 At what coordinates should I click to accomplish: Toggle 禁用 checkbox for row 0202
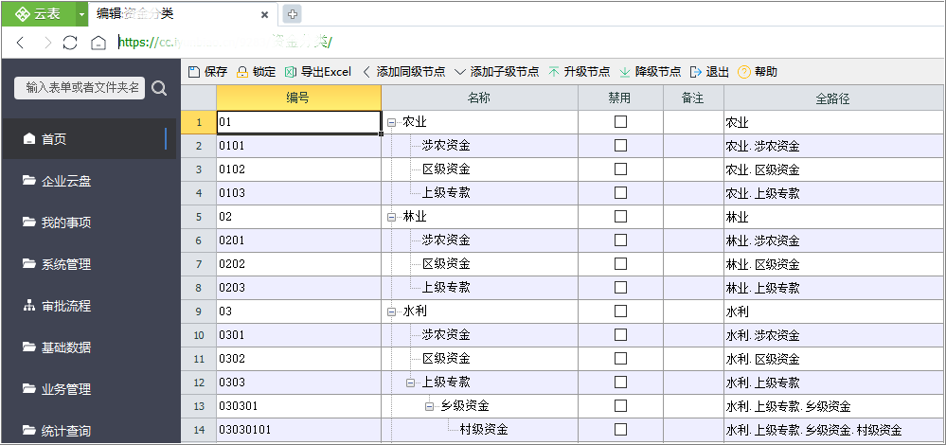620,263
